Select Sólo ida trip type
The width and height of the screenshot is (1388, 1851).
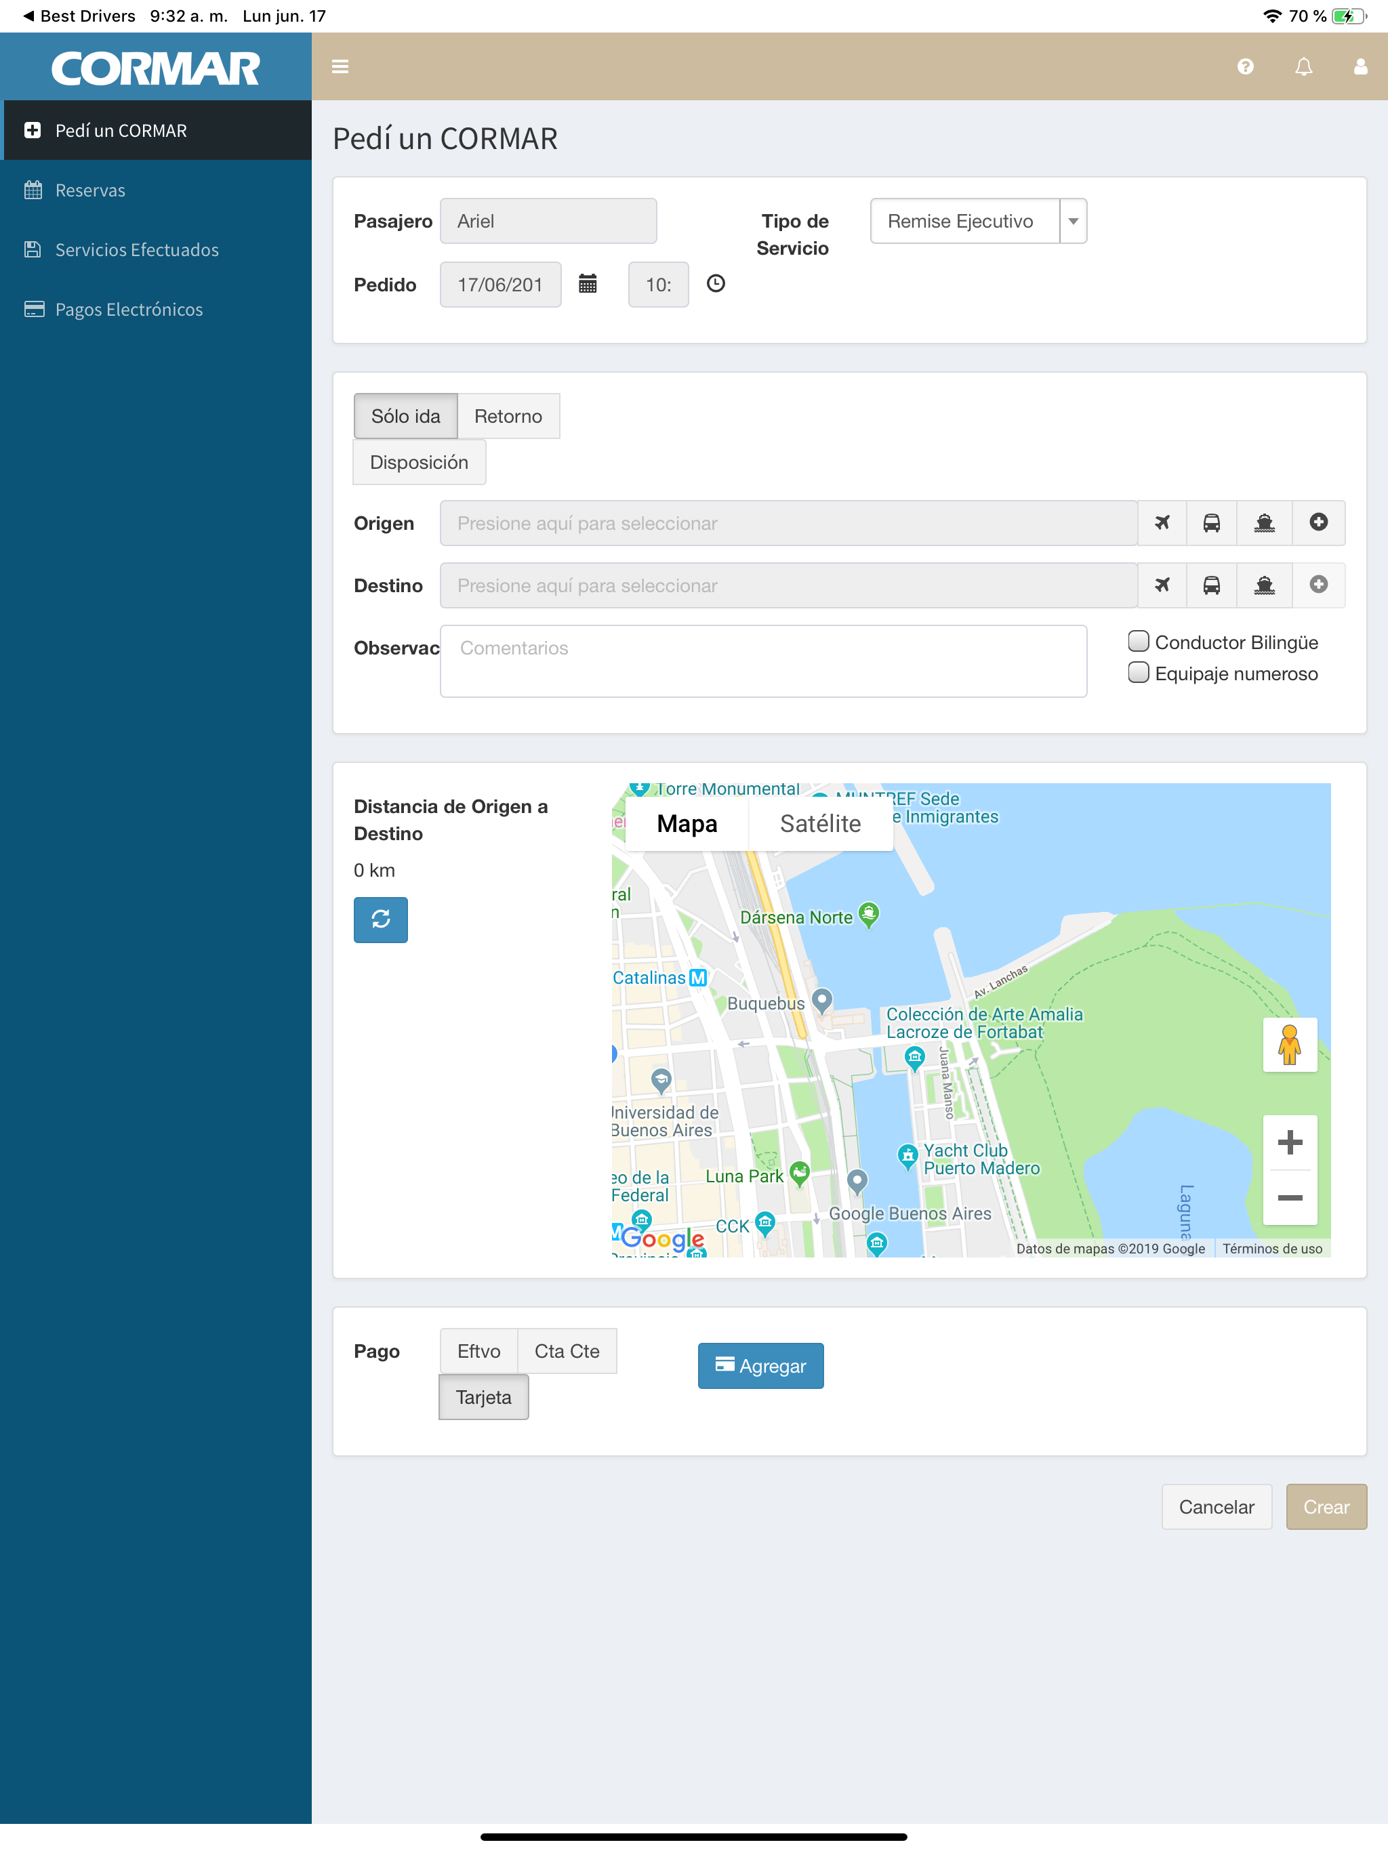406,416
